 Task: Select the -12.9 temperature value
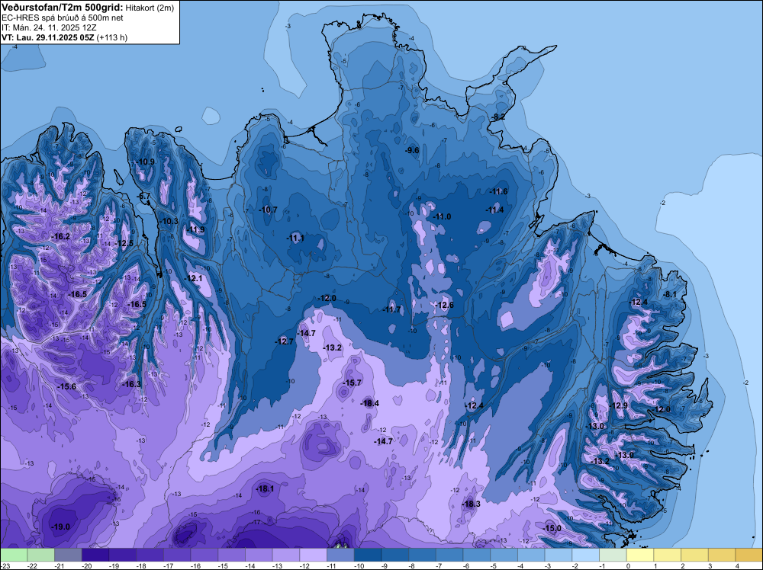tap(619, 405)
